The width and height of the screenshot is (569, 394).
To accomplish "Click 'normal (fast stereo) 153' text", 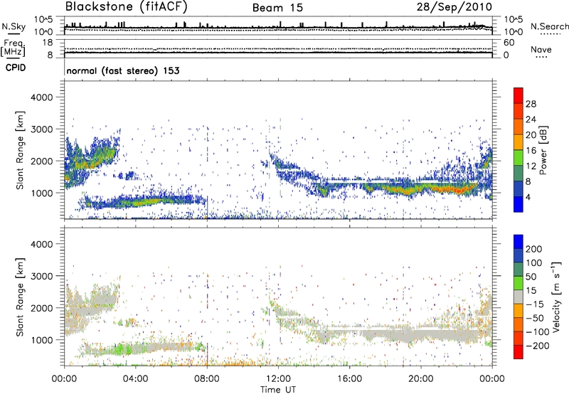I will click(x=123, y=70).
